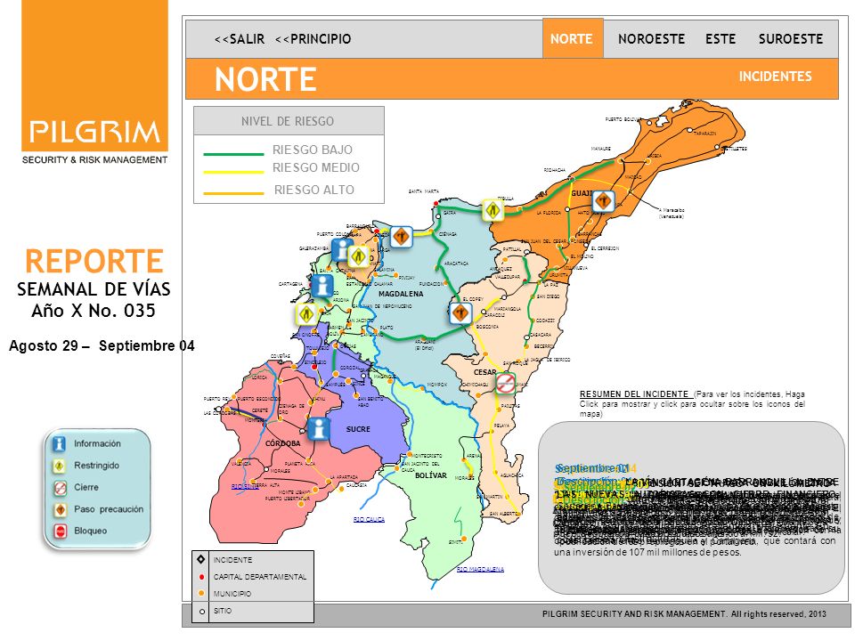
Task: Click the CAPITAL DEPARTAMENTAL key label
Action: coord(259,577)
